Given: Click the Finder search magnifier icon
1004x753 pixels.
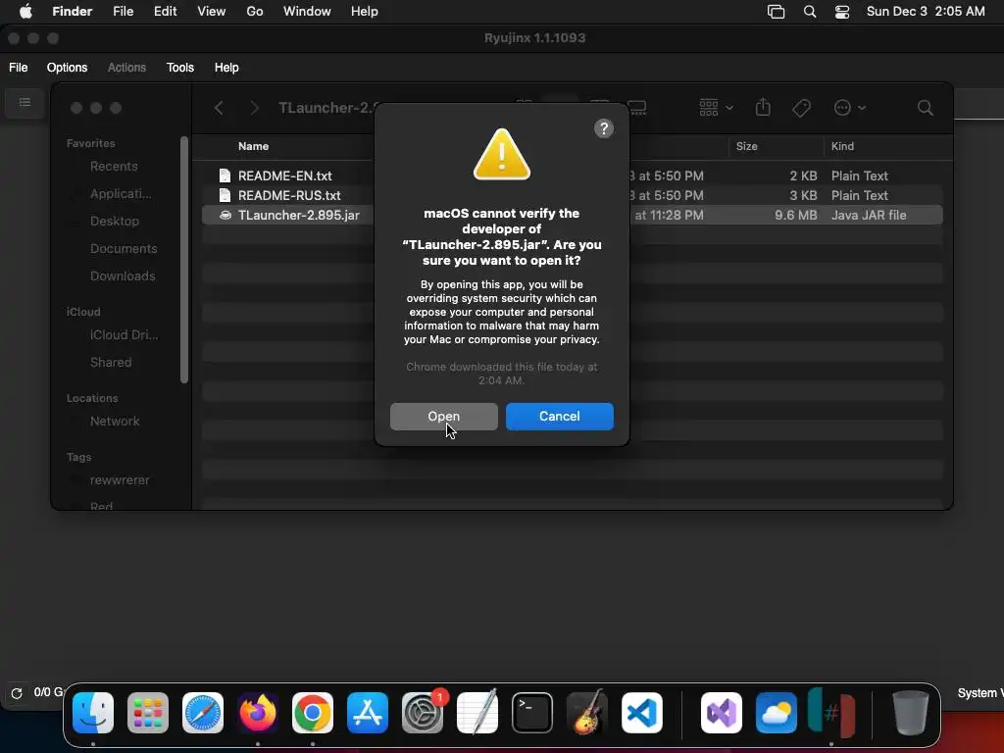Looking at the screenshot, I should 925,108.
